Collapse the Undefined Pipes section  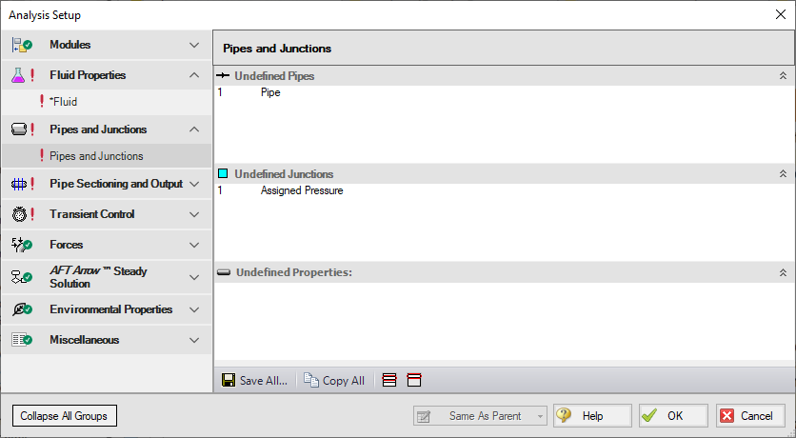tap(783, 75)
